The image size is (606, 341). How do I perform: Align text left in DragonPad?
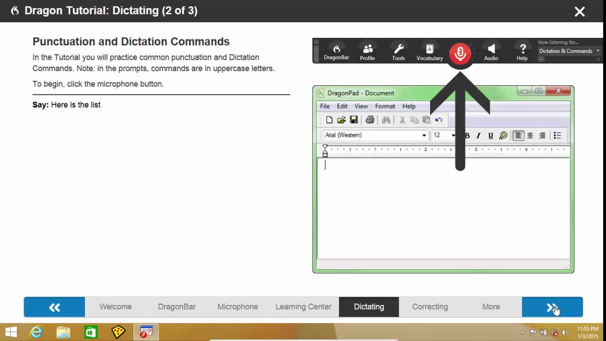(518, 135)
